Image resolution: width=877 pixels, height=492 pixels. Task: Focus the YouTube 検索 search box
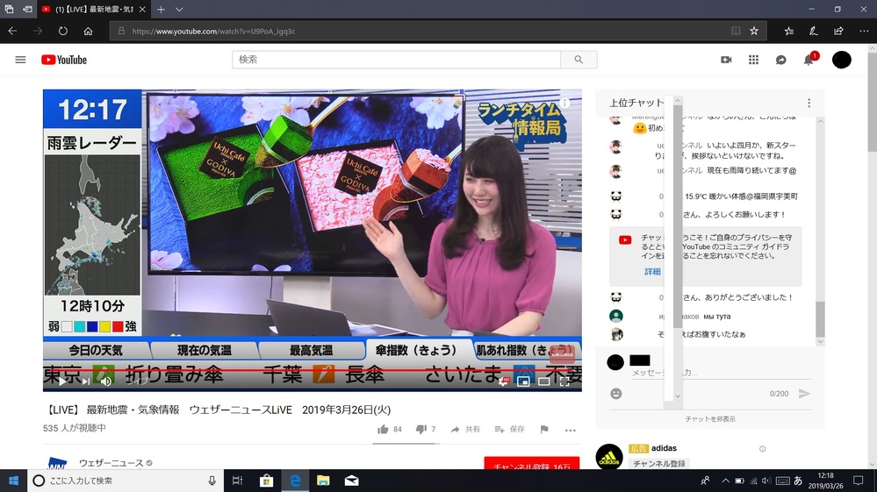[x=396, y=60]
